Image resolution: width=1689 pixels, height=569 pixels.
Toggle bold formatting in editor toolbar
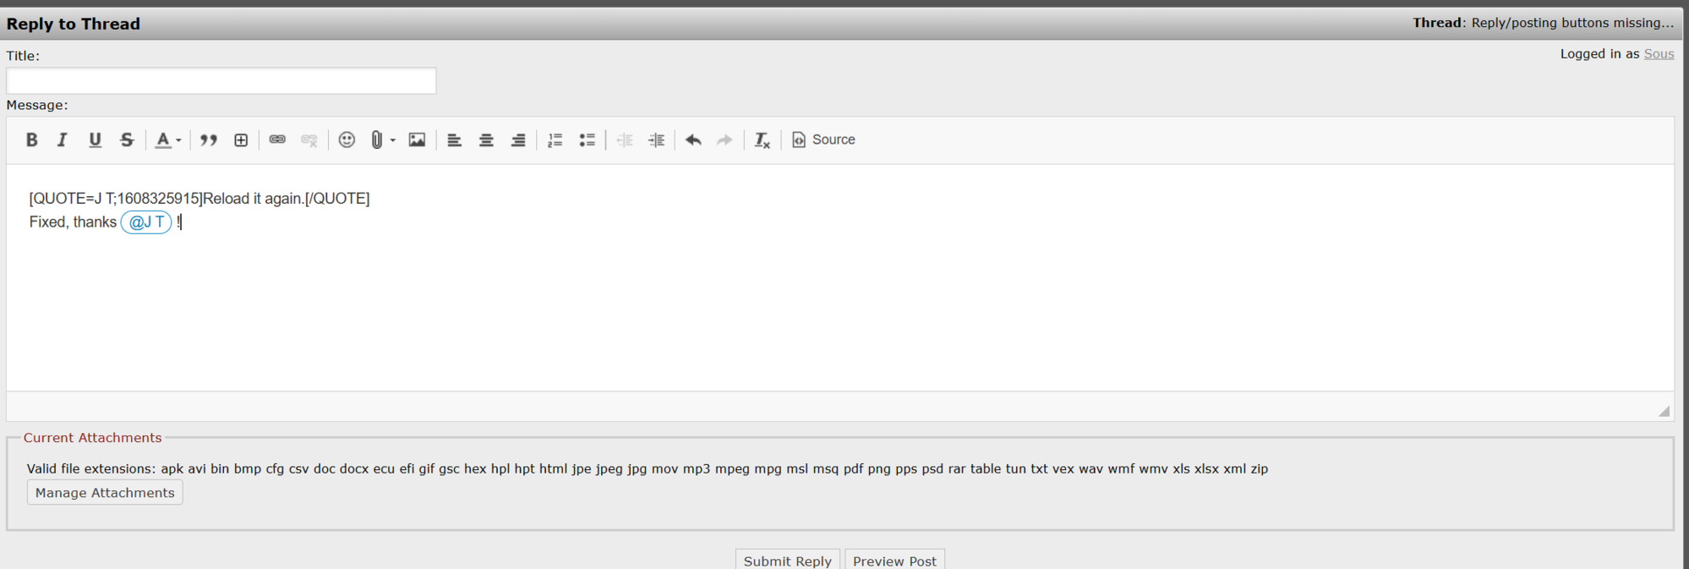click(x=31, y=140)
